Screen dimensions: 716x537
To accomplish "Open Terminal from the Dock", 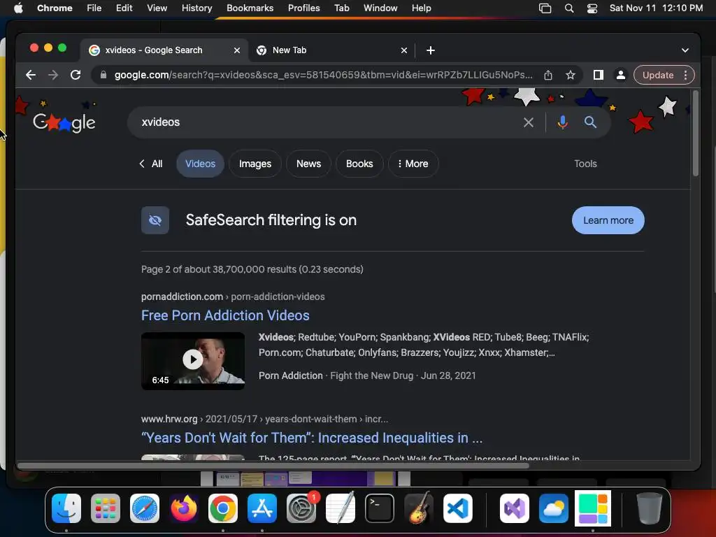I will coord(380,508).
